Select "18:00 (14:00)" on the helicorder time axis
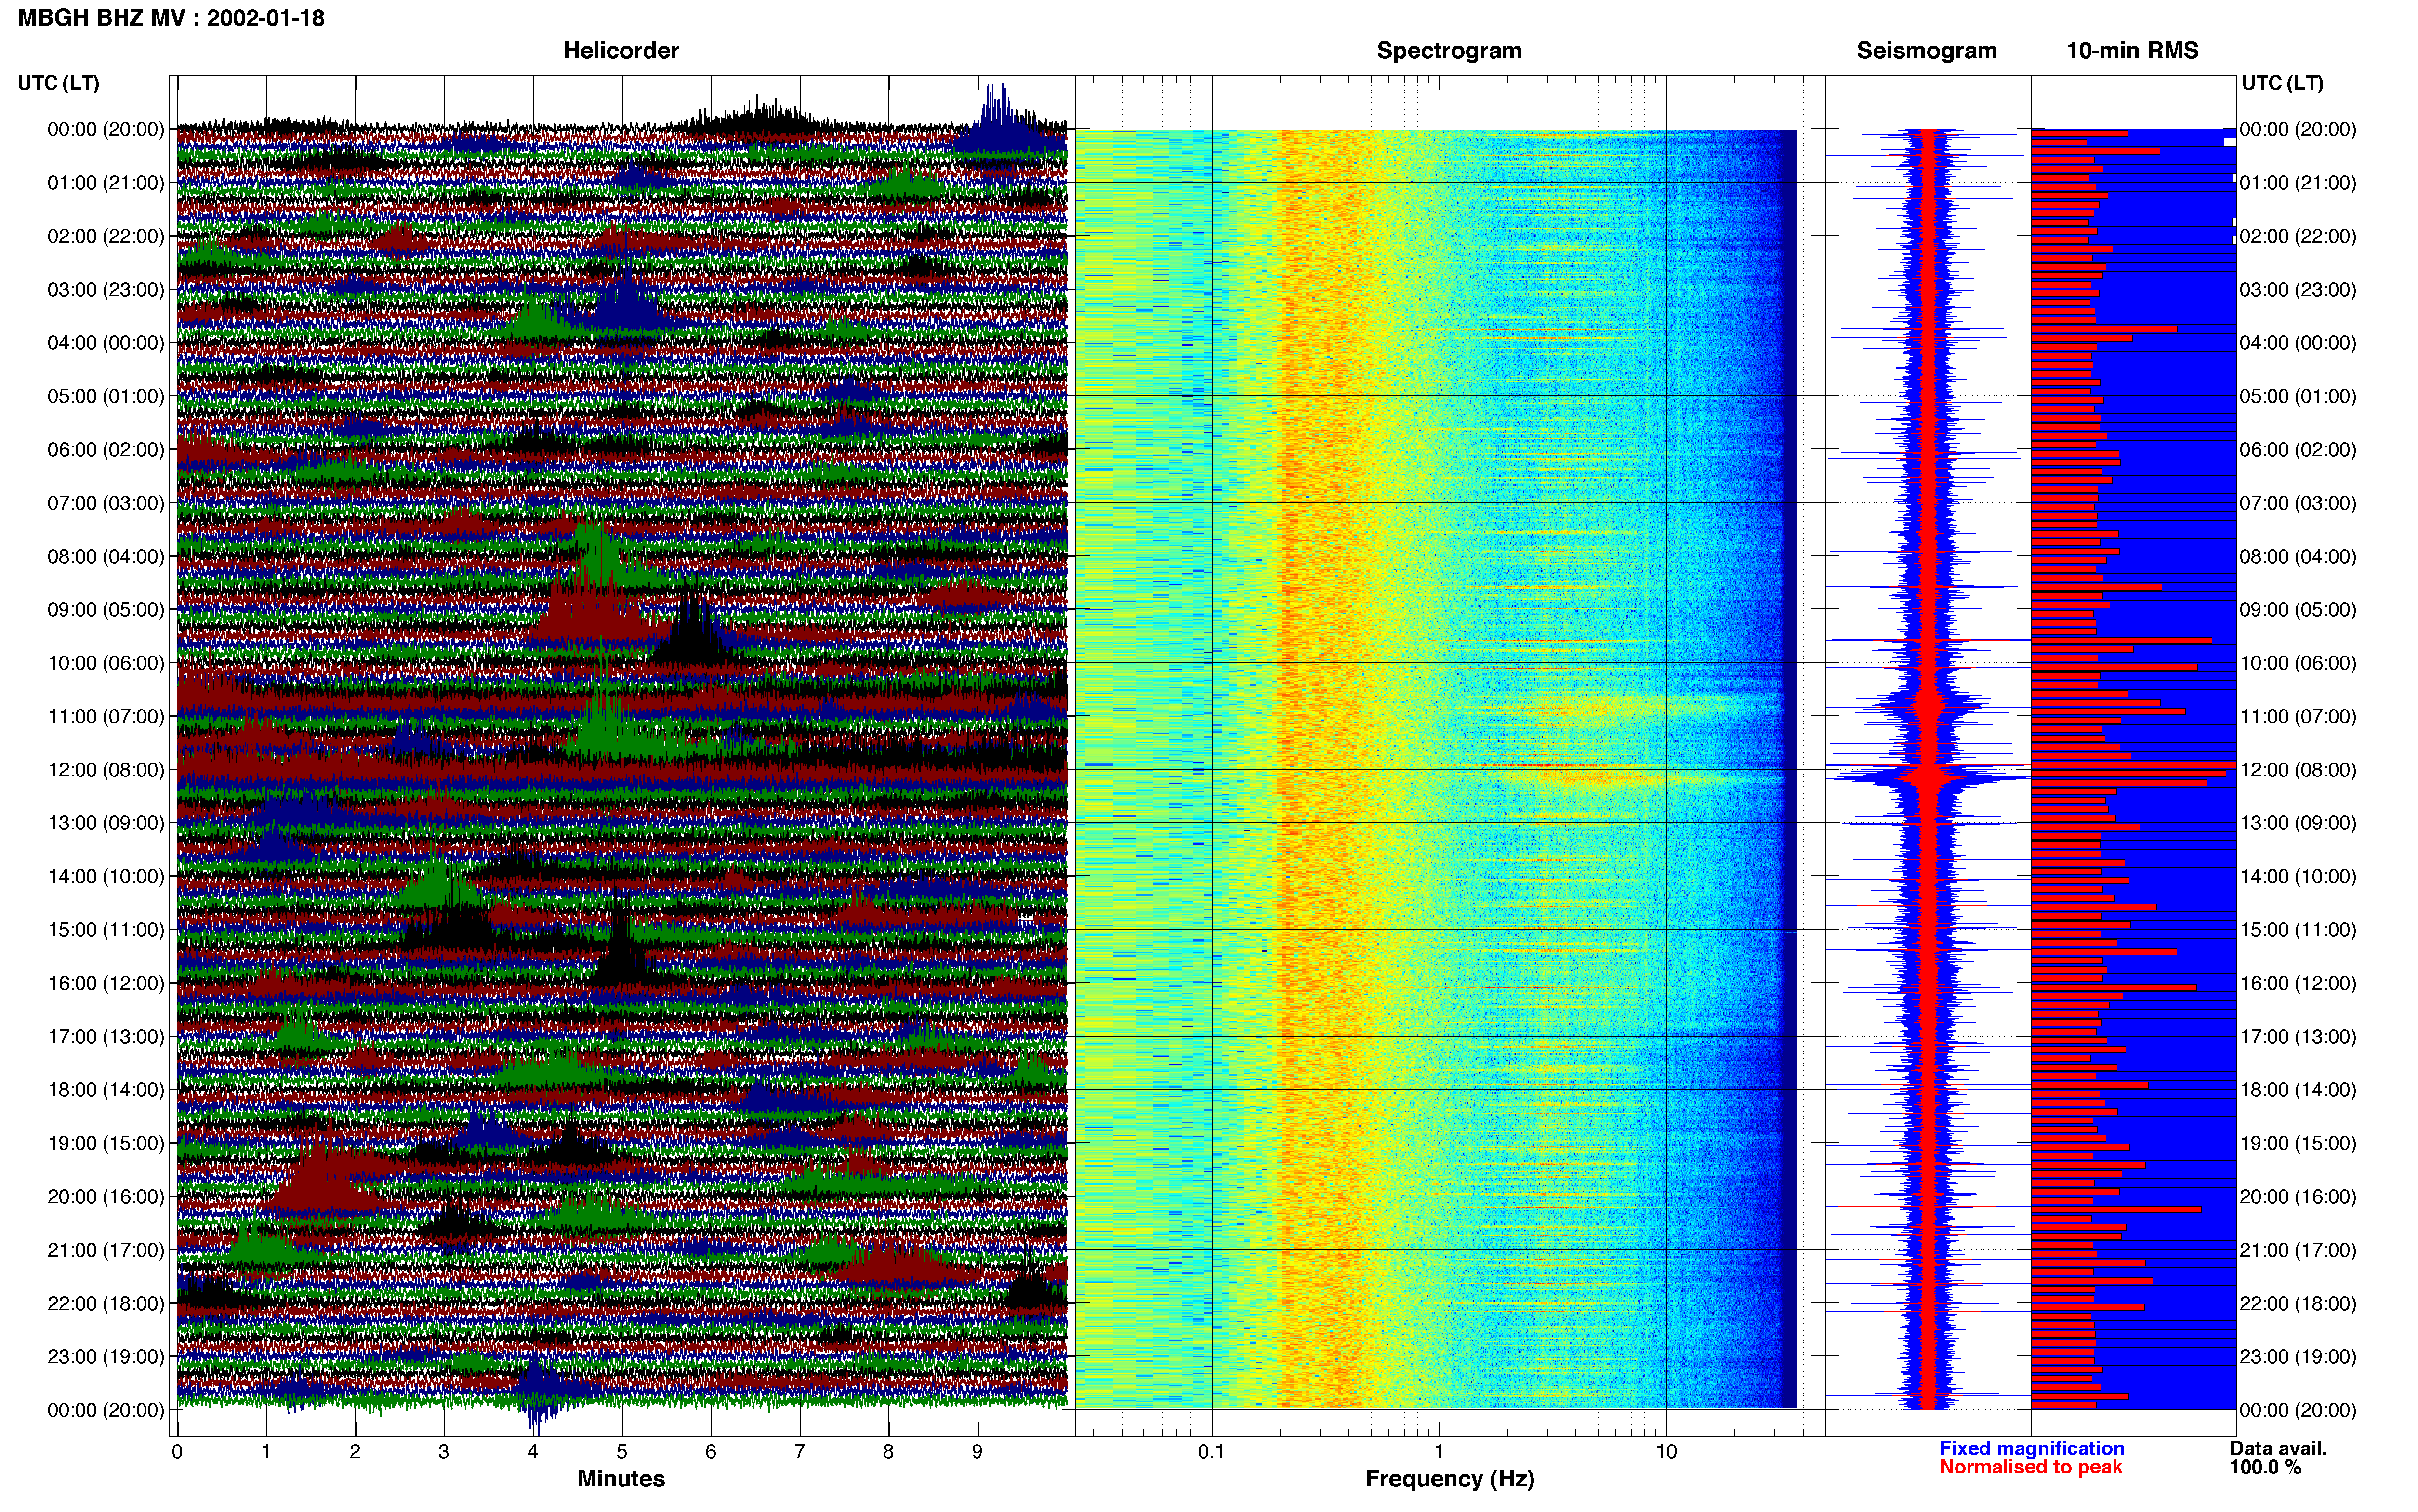The image size is (2418, 1512). tap(106, 1090)
